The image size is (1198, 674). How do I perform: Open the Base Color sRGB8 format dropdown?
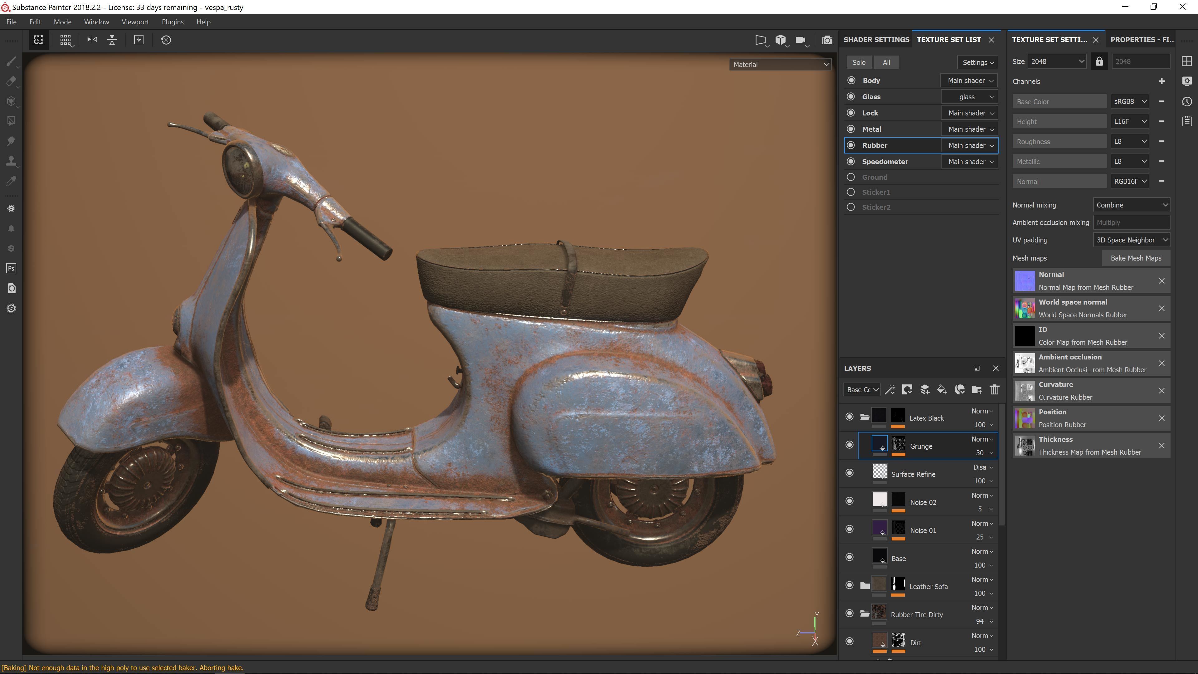(x=1130, y=101)
